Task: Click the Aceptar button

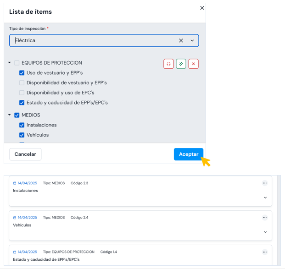Action: point(189,154)
